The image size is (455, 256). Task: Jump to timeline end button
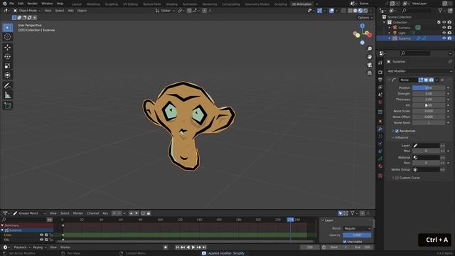click(x=204, y=247)
